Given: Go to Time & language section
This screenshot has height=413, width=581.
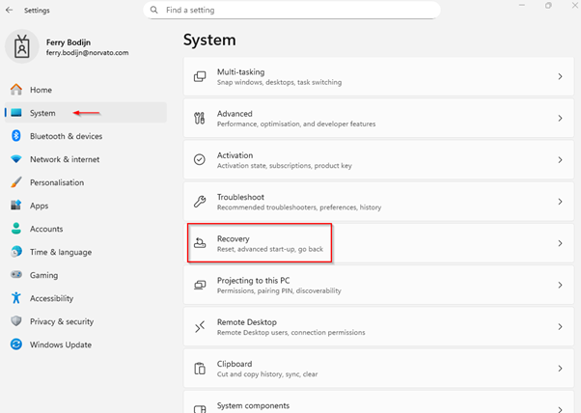Looking at the screenshot, I should [x=60, y=252].
